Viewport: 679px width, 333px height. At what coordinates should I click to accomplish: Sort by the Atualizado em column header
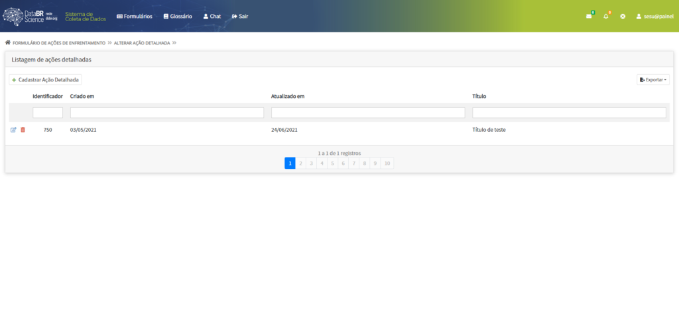[288, 96]
